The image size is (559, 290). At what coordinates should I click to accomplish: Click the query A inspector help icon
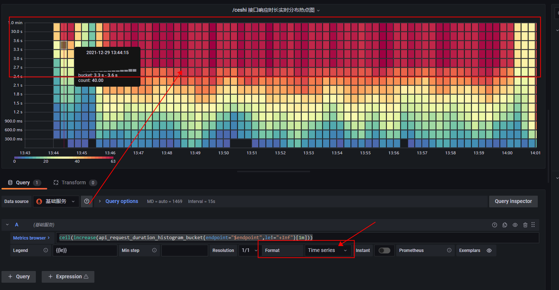click(494, 225)
